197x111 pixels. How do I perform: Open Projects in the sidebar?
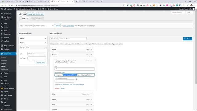(6, 38)
